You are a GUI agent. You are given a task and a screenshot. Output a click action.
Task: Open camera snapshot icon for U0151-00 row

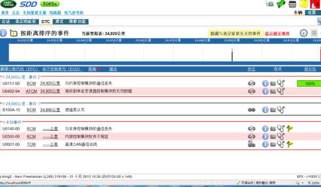point(273,84)
